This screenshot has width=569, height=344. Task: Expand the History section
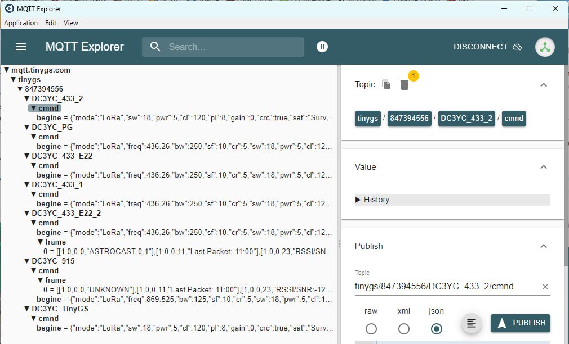click(x=452, y=200)
